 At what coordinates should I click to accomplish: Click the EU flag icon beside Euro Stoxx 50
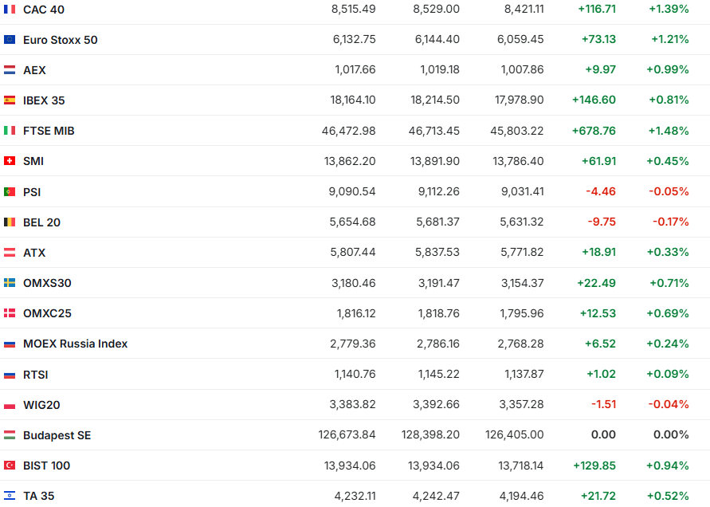(10, 40)
